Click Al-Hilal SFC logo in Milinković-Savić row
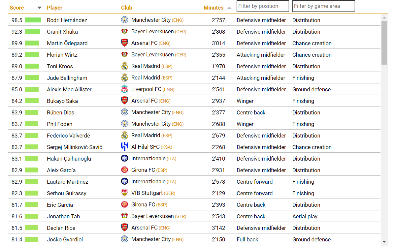 (x=124, y=146)
